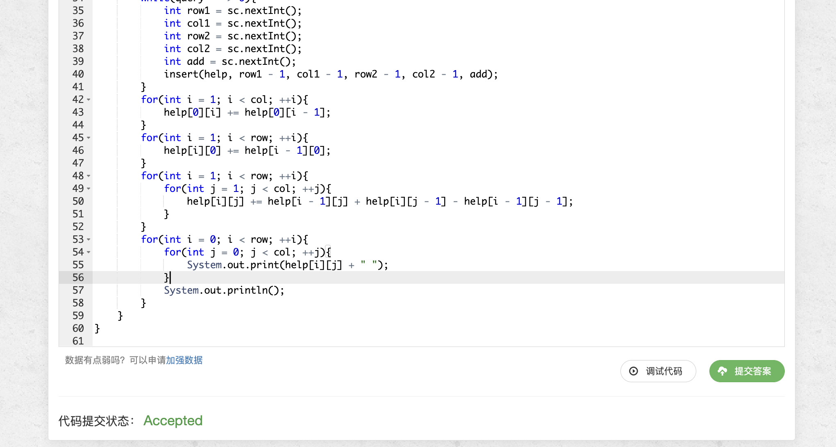Collapse the code fold at line 45
Viewport: 836px width, 447px height.
89,138
